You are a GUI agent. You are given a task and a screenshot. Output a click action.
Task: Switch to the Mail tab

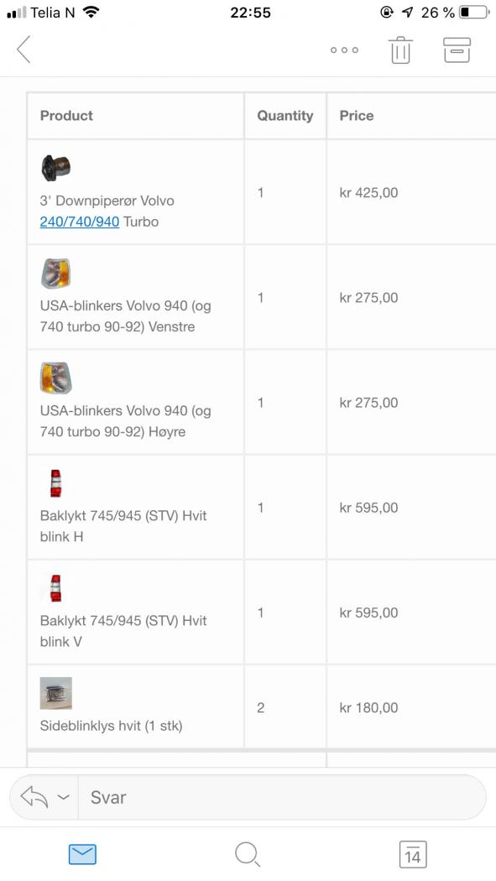pos(82,854)
